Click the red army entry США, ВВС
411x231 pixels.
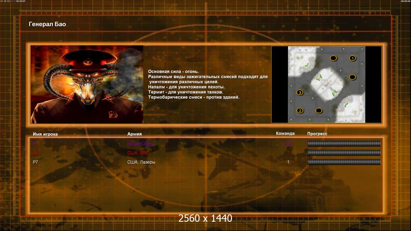click(x=138, y=153)
